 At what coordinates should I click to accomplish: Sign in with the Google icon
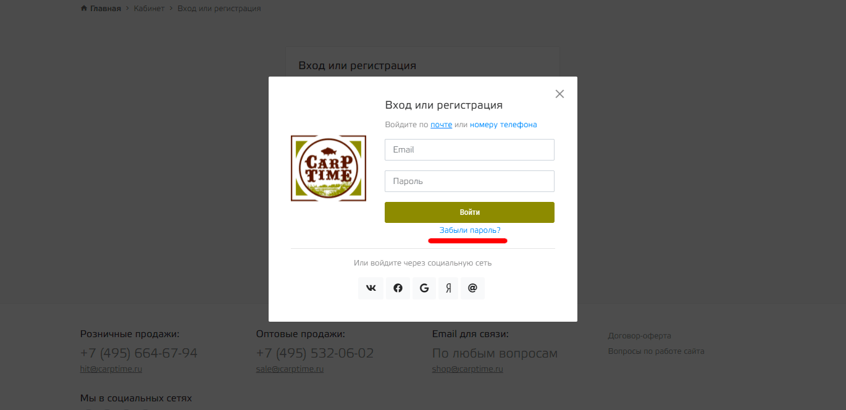click(x=424, y=288)
